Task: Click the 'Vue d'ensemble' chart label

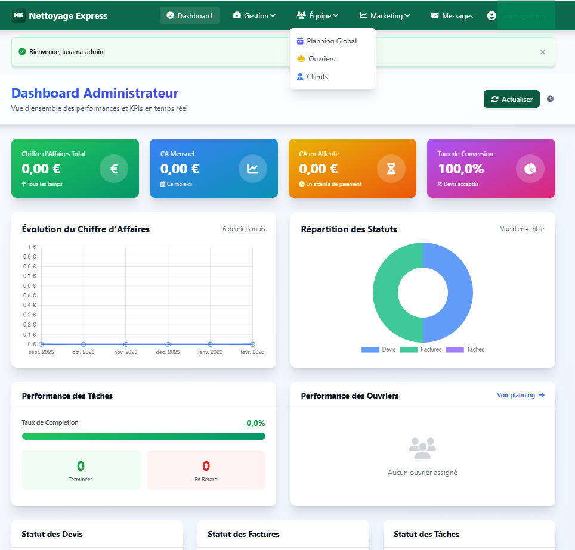Action: (x=522, y=229)
